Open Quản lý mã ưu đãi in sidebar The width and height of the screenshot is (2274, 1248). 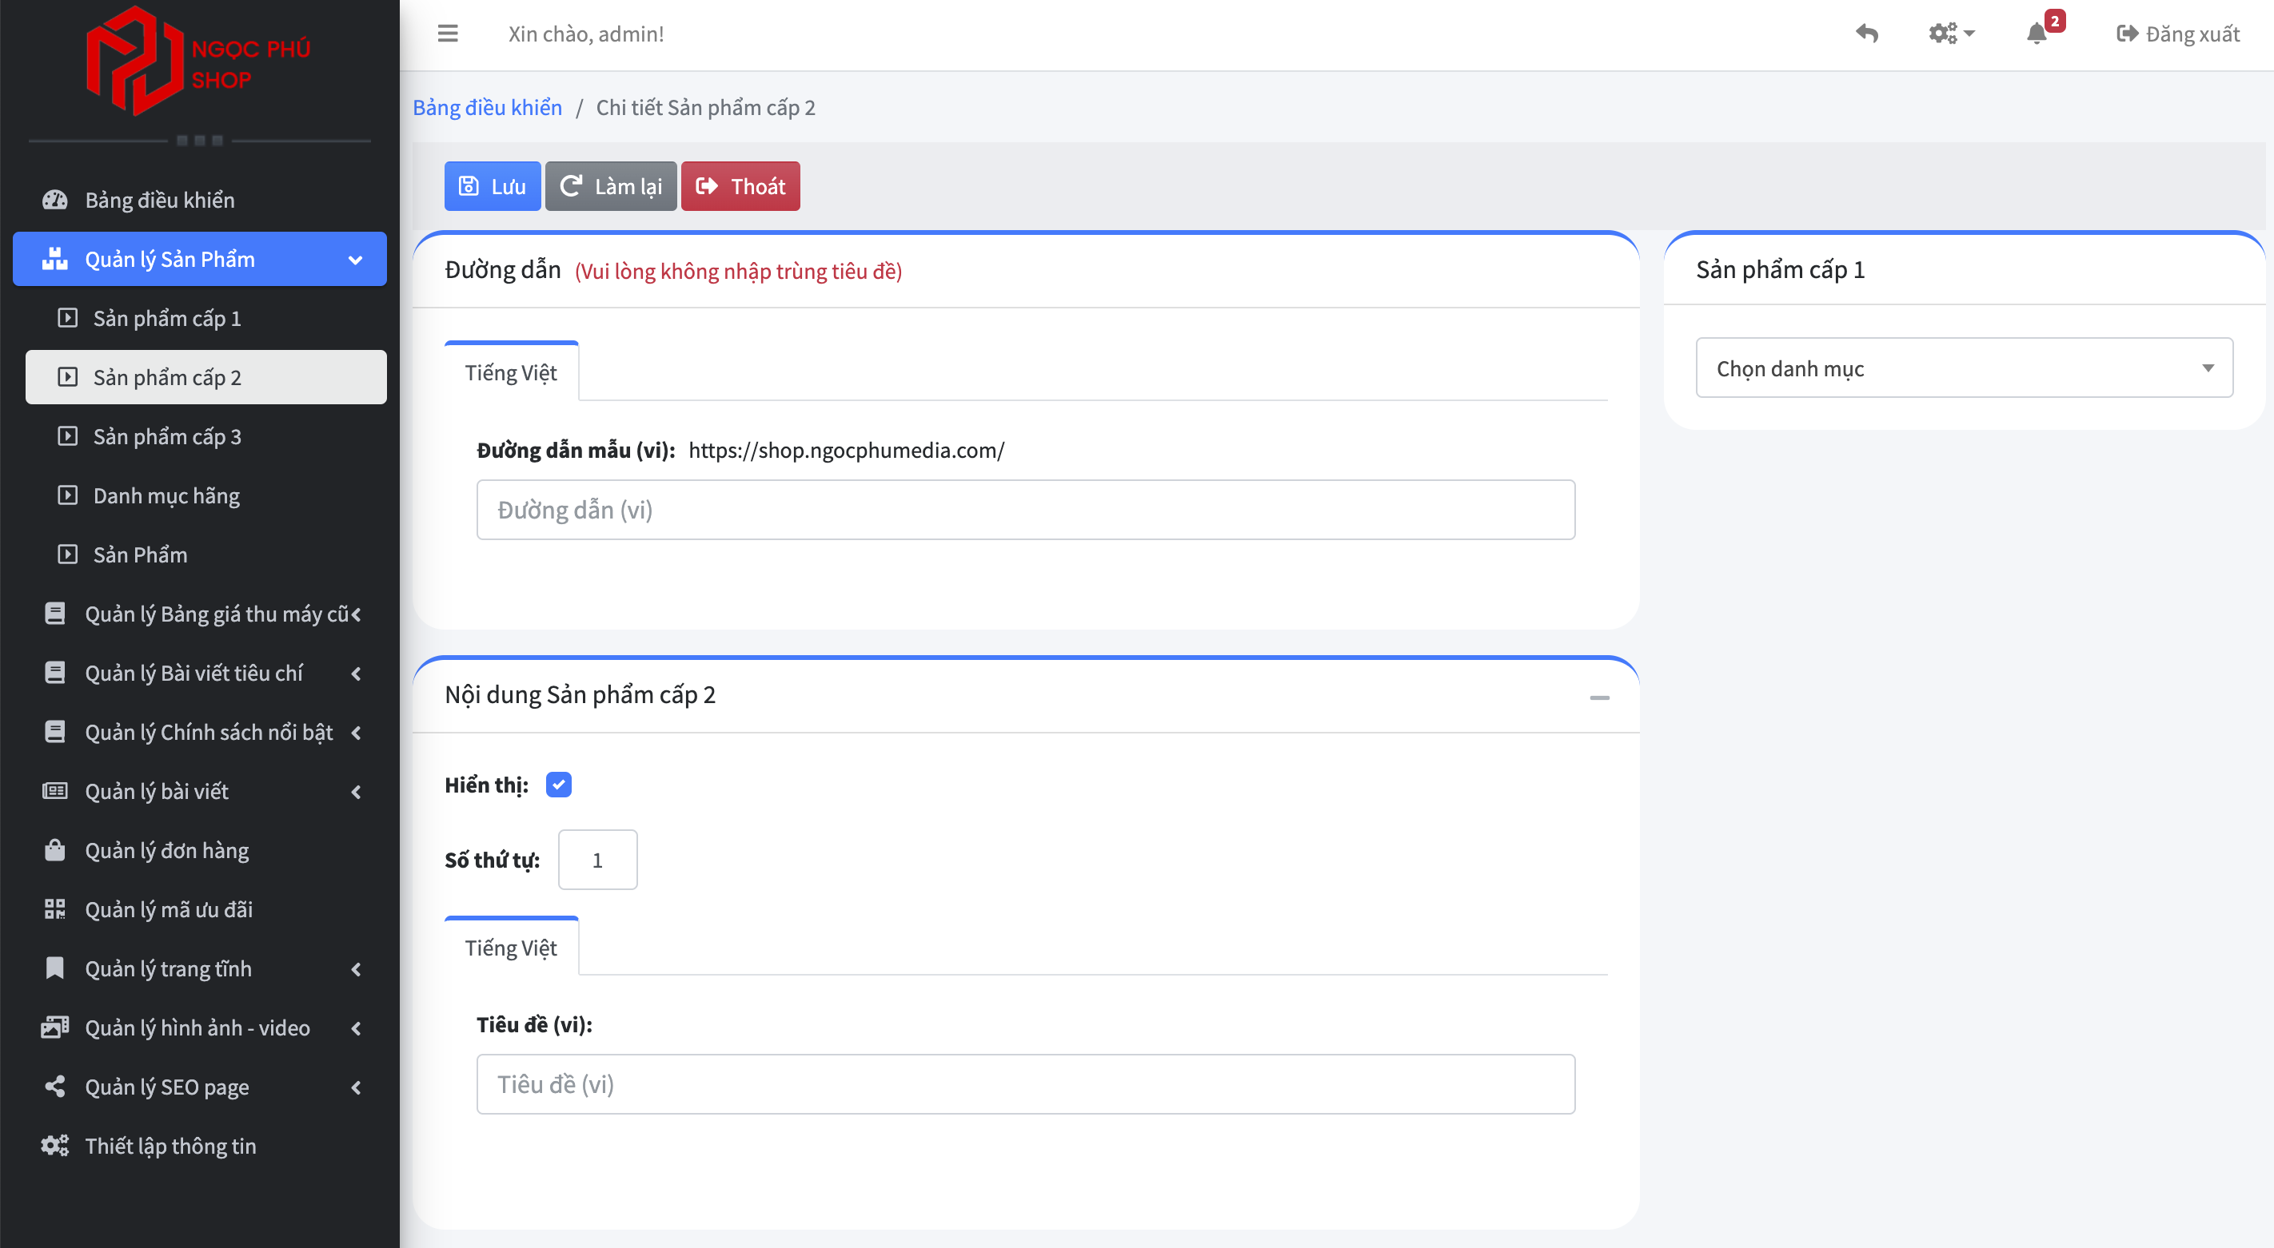(x=168, y=909)
